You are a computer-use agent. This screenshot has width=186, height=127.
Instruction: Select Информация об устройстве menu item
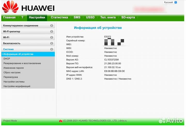click(x=28, y=54)
